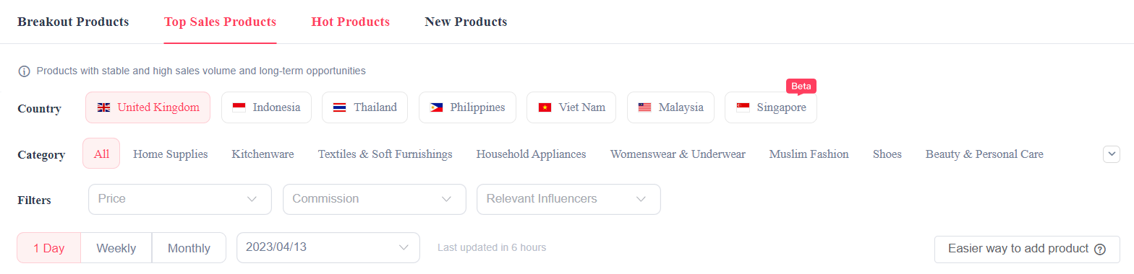Click the Viet Nam flag icon
The width and height of the screenshot is (1134, 274).
tap(545, 107)
